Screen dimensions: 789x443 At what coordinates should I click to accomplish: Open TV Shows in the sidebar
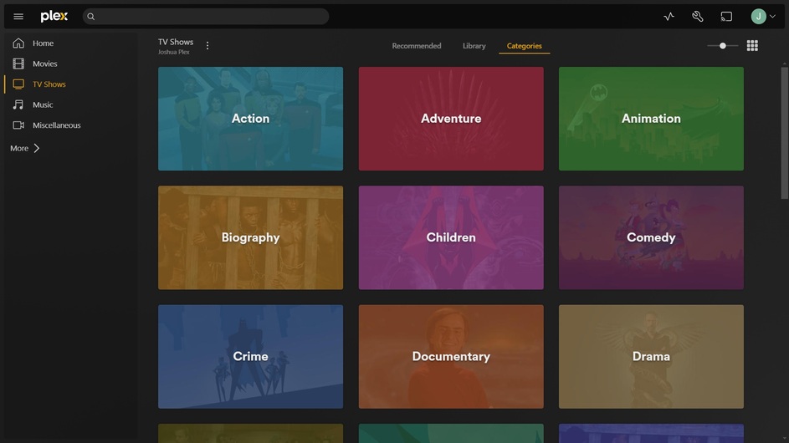pyautogui.click(x=49, y=84)
